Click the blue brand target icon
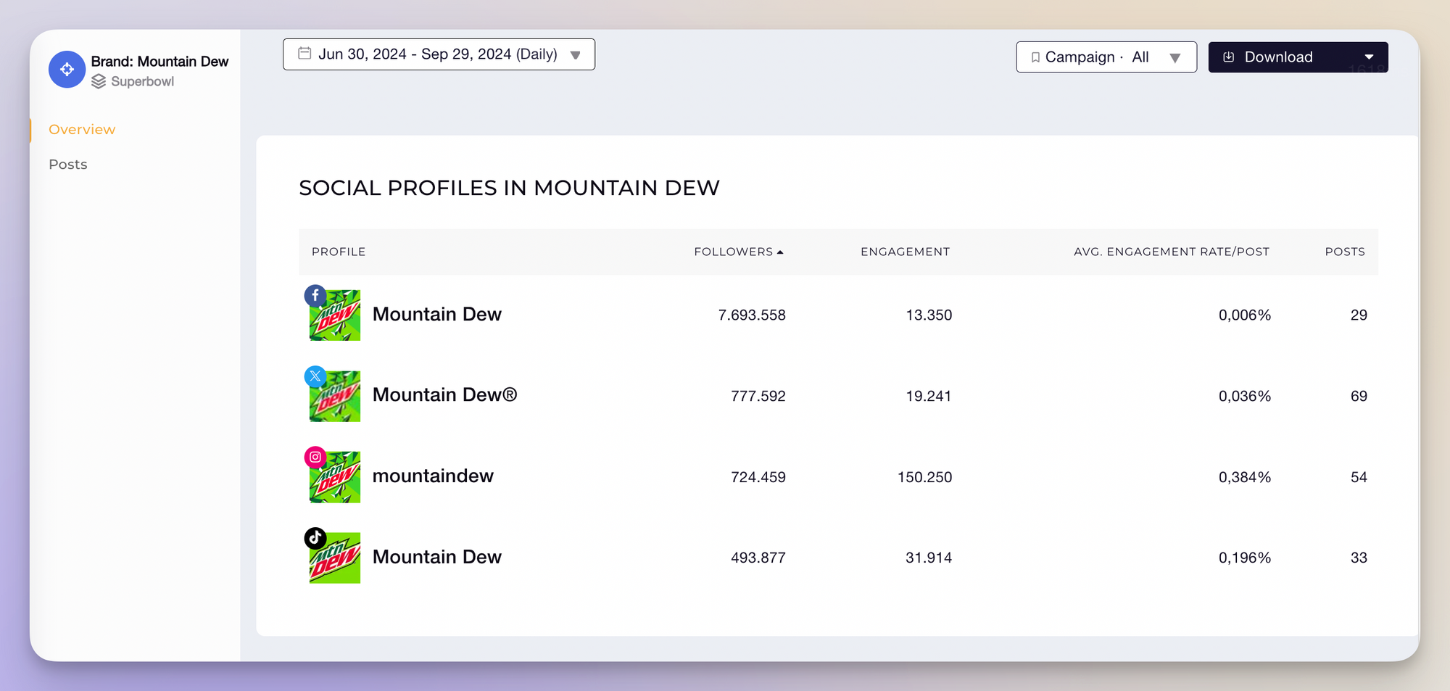The image size is (1450, 691). [67, 70]
